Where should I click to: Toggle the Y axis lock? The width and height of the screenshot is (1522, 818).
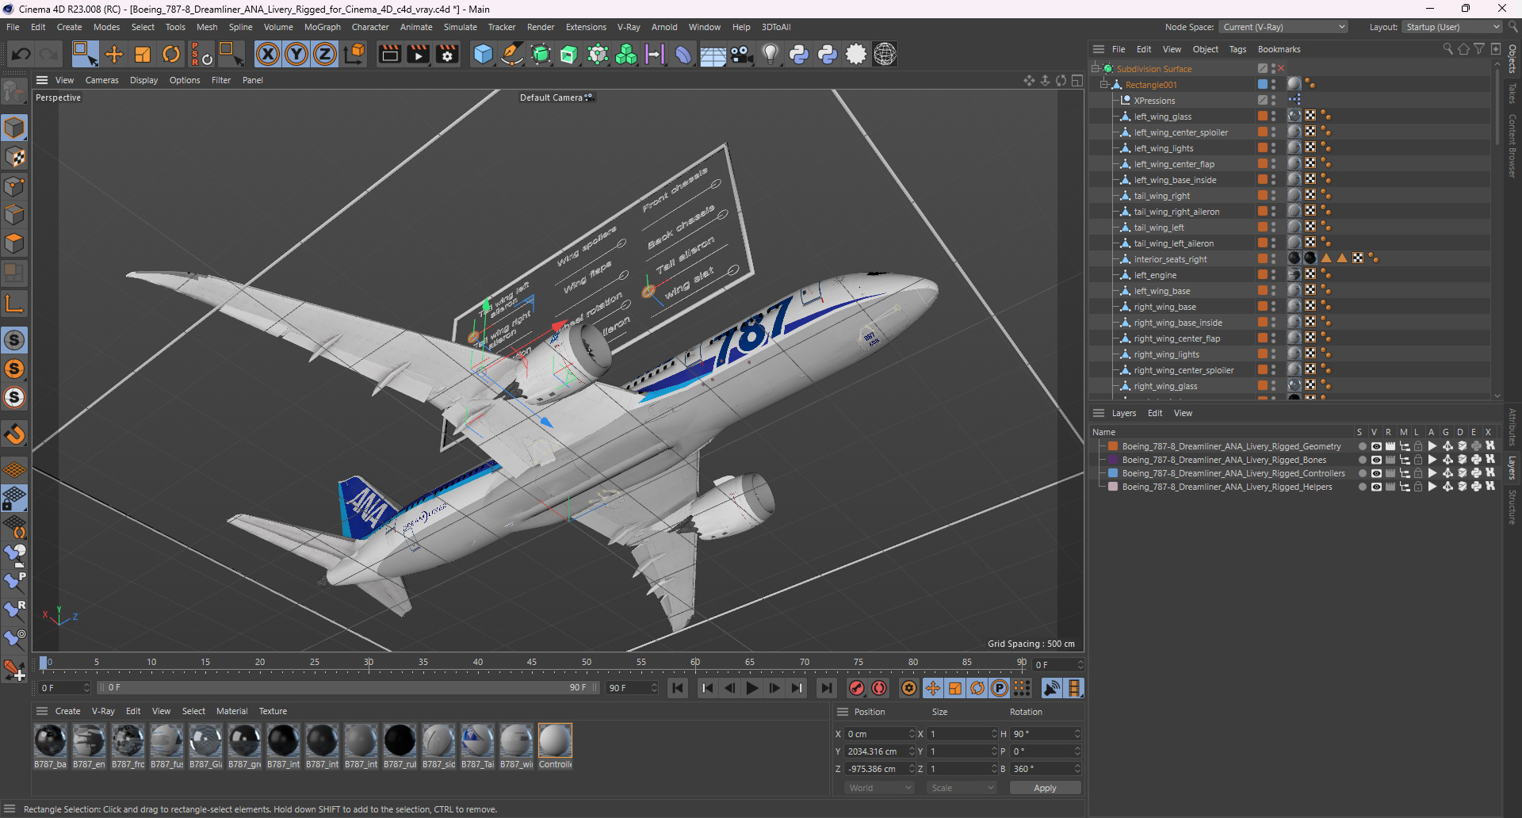(x=296, y=54)
